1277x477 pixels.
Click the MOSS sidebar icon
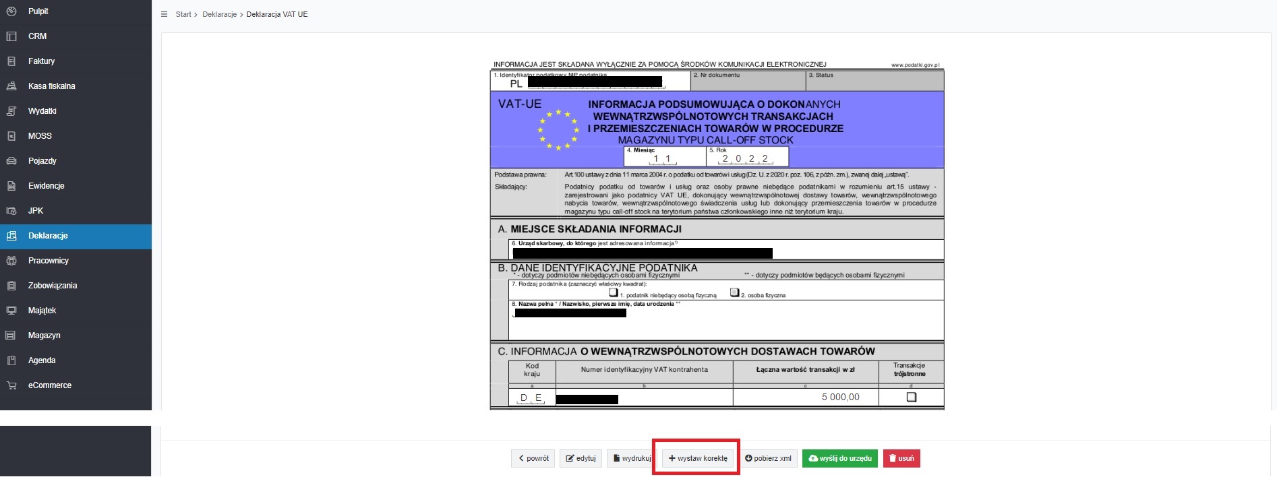(x=11, y=136)
